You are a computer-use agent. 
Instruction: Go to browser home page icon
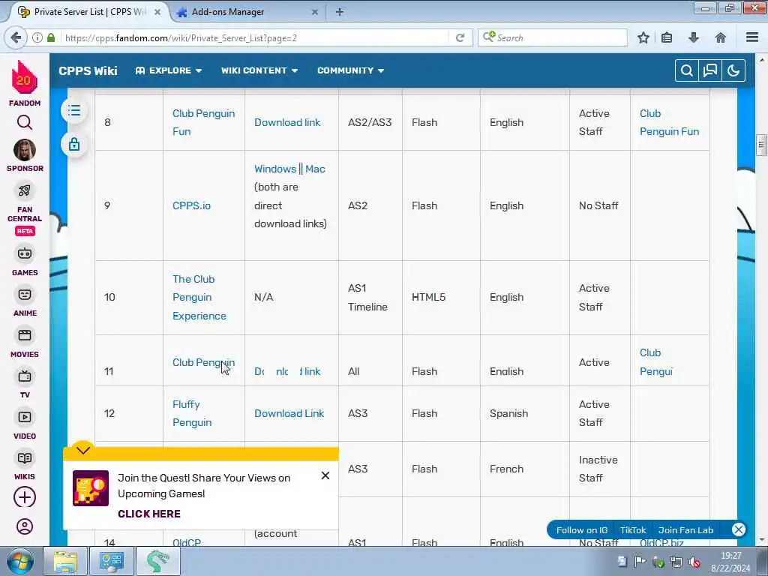(721, 37)
